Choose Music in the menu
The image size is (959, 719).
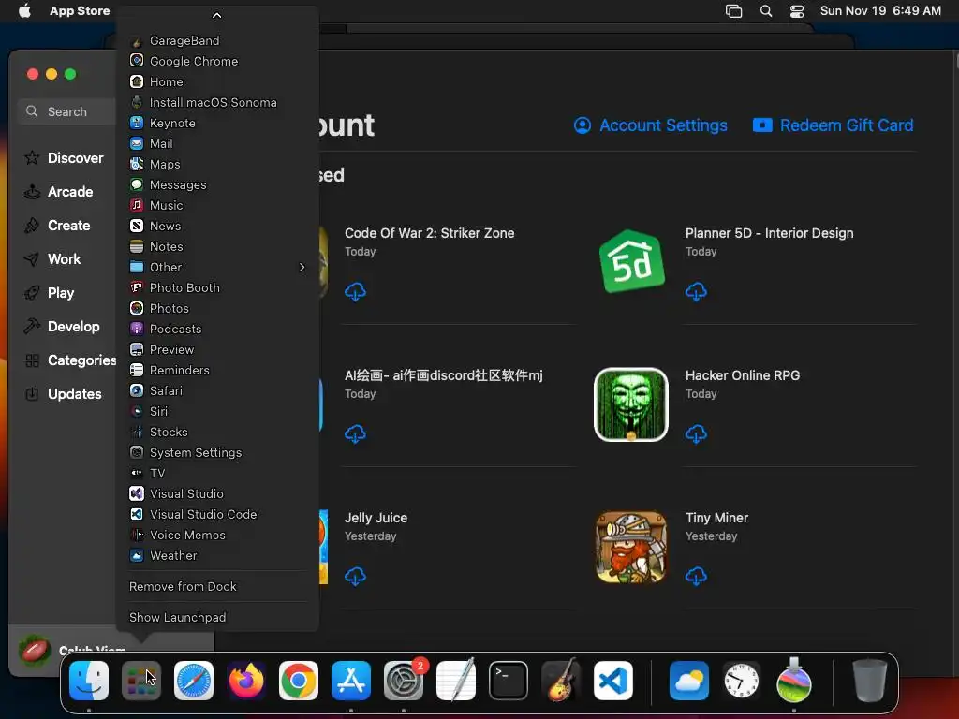pos(217,205)
